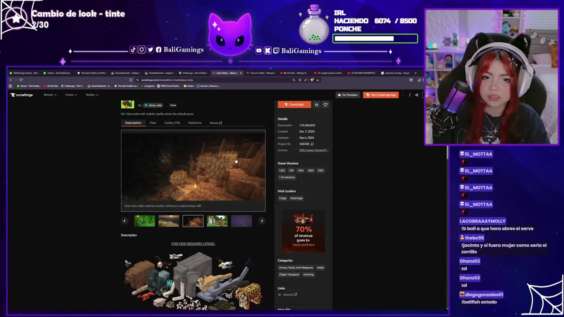Click THIS MOD REQUIRES CITADEL link
The image size is (564, 317).
click(x=193, y=244)
